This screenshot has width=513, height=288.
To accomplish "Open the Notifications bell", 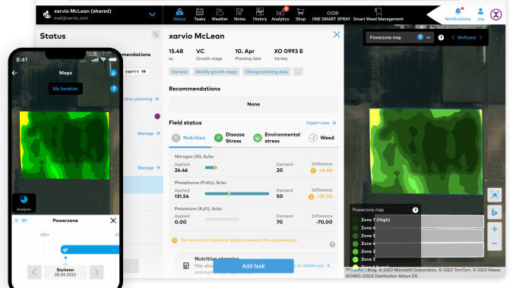I will pyautogui.click(x=458, y=14).
